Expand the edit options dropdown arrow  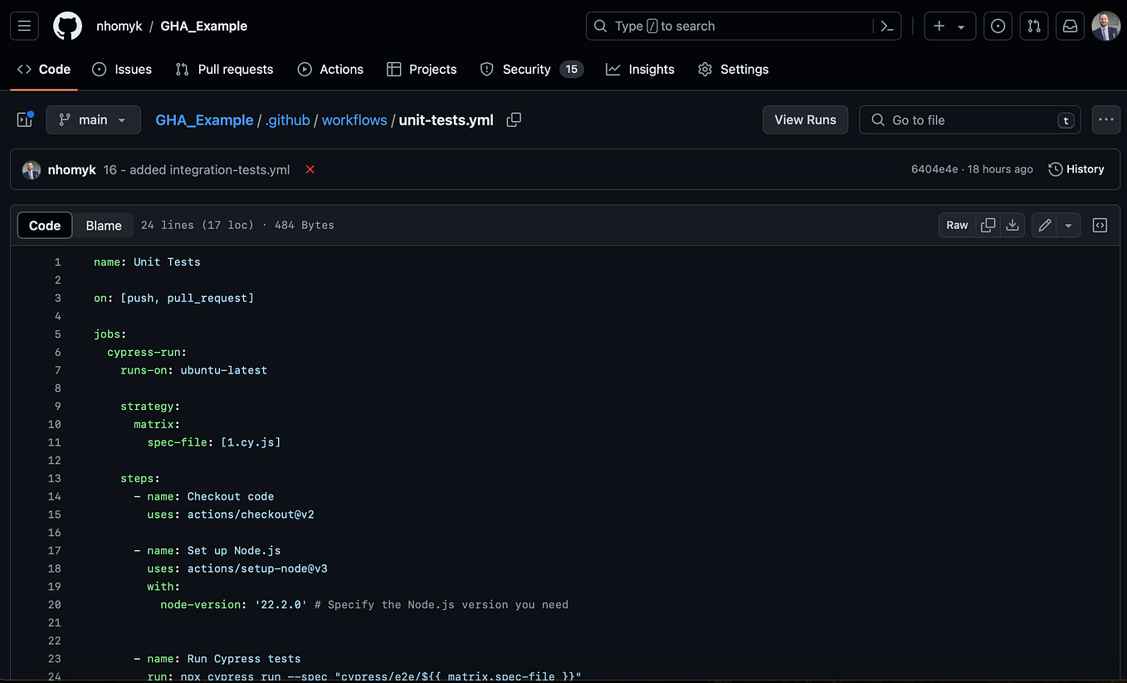1068,225
